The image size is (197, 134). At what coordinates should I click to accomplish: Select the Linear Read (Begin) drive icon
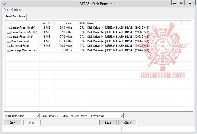[x=8, y=28]
